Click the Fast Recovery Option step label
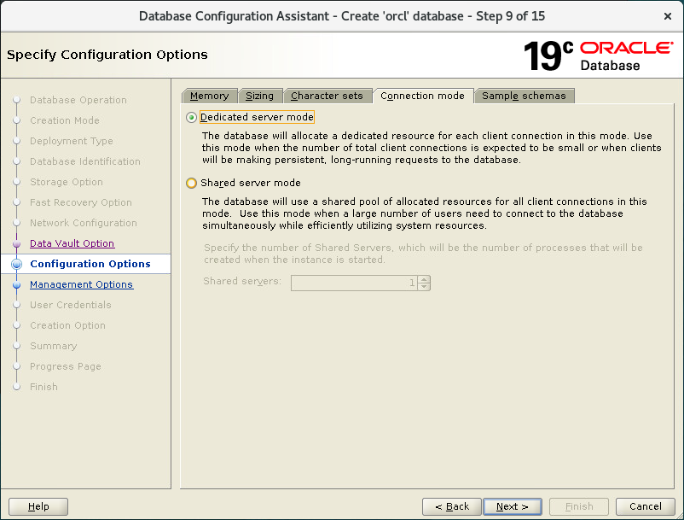This screenshot has width=684, height=520. tap(81, 202)
